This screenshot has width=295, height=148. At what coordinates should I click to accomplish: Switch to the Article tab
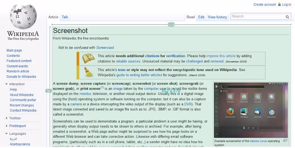click(x=53, y=17)
